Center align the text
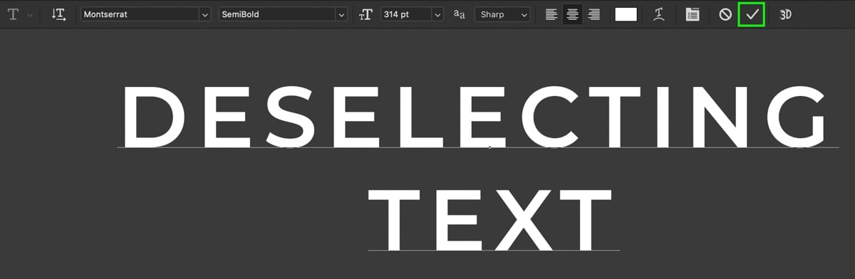The width and height of the screenshot is (855, 279). [x=572, y=14]
